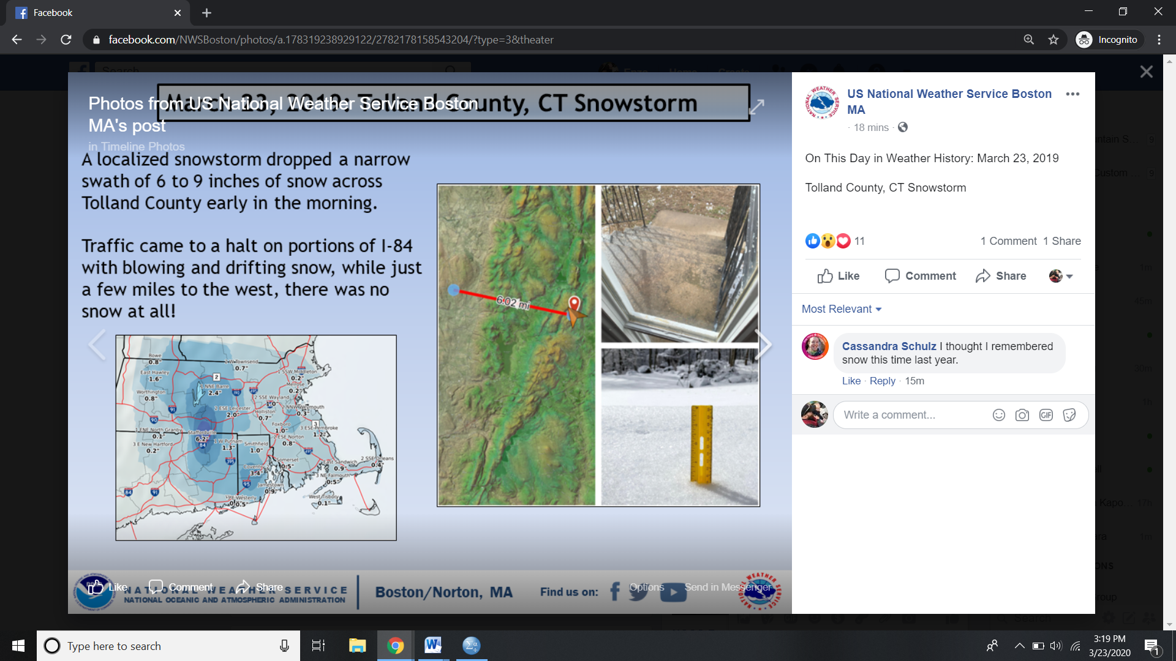The image size is (1176, 661).
Task: Reload the Facebook page
Action: coord(66,40)
